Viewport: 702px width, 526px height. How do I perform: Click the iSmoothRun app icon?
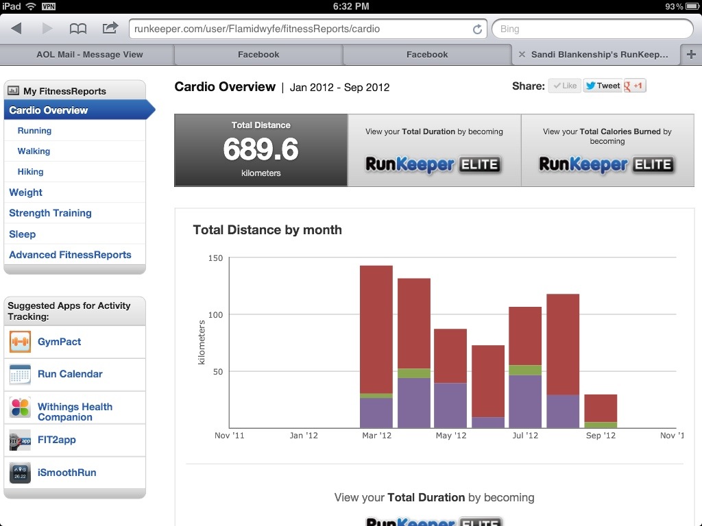pyautogui.click(x=20, y=473)
